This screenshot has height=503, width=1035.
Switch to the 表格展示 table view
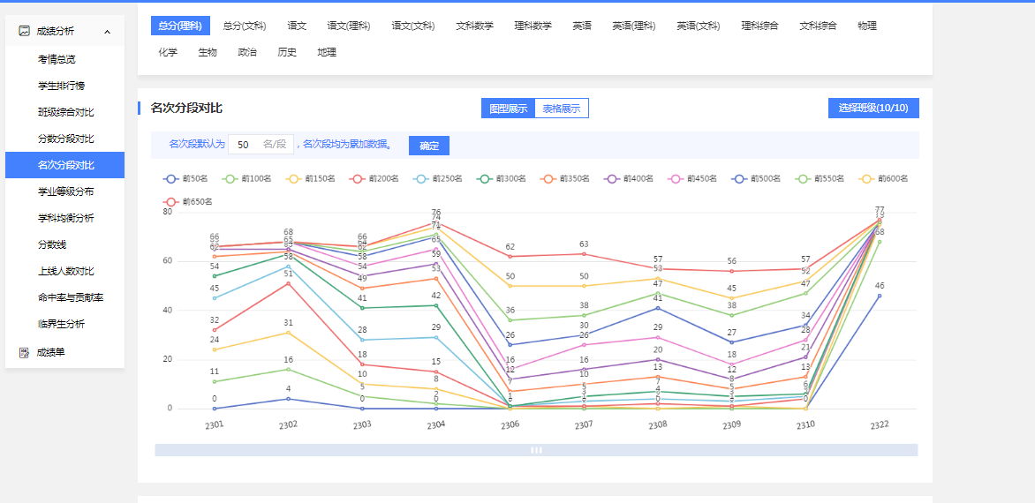point(561,109)
